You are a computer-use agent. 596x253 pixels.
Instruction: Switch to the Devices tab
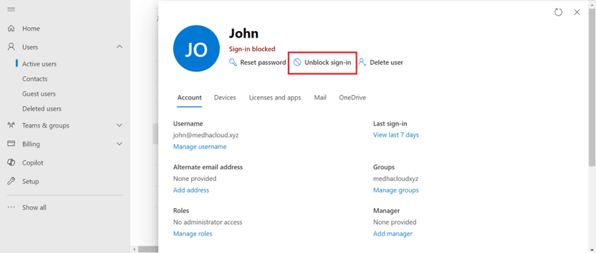coord(225,98)
